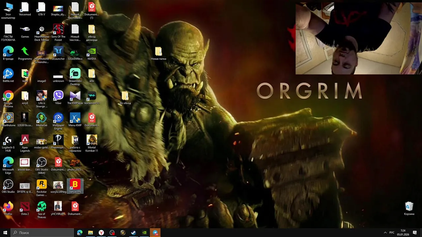This screenshot has width=422, height=237.
Task: Switch the РУС input language indicator
Action: [392, 233]
